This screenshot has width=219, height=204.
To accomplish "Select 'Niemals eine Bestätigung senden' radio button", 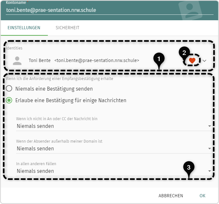I will coord(9,89).
